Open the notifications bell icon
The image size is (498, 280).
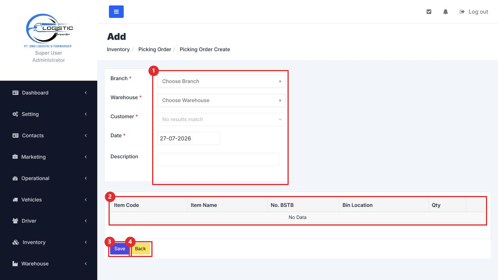coord(445,12)
